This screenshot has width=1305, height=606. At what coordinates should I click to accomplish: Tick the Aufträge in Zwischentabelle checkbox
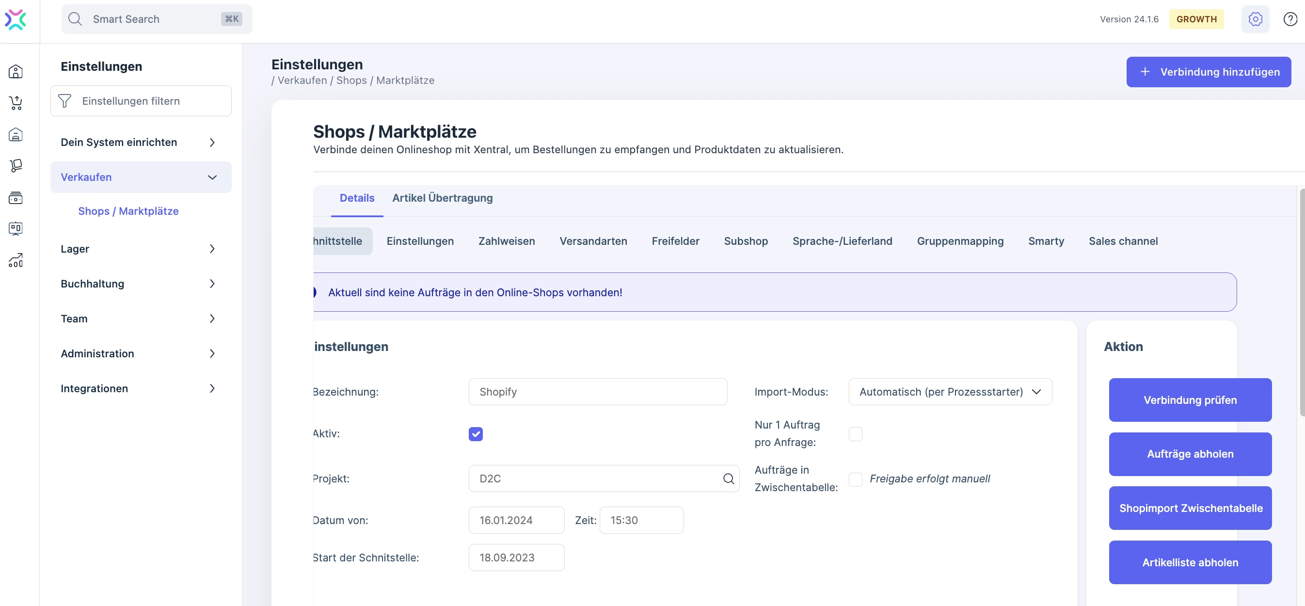coord(855,479)
